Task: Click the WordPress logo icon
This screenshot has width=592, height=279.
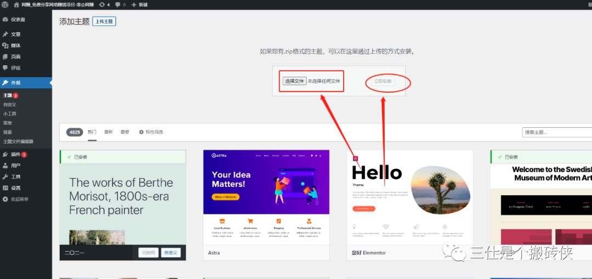Action: (5, 5)
